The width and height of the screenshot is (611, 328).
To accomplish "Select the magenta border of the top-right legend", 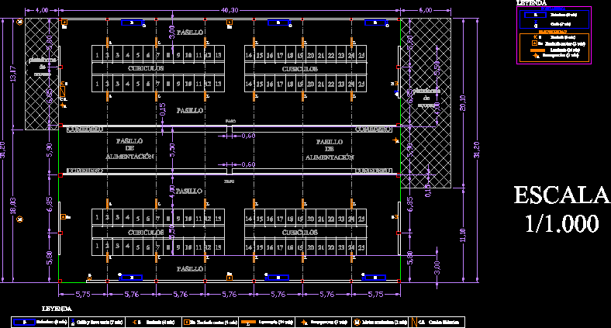I will coord(554,35).
